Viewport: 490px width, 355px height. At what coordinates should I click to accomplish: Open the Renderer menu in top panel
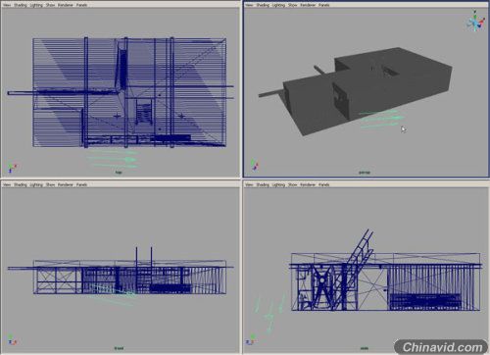point(66,5)
